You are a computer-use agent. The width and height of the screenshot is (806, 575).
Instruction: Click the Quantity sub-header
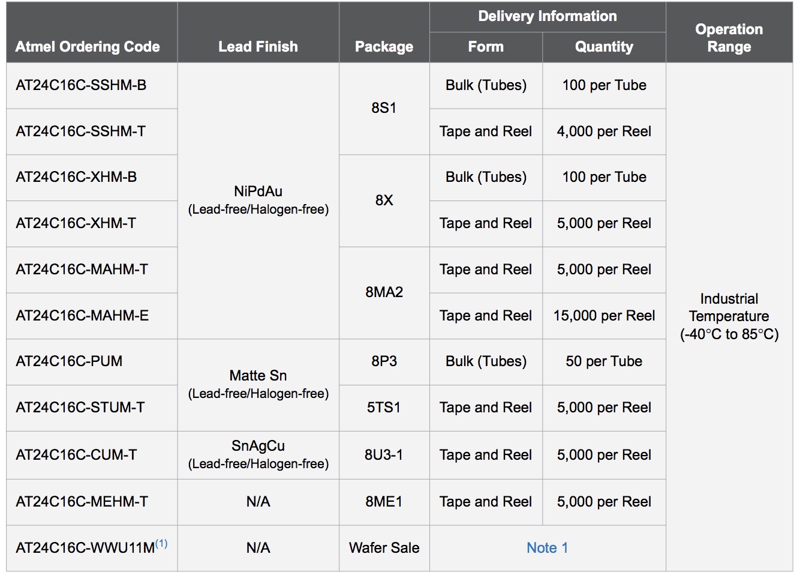(x=604, y=47)
